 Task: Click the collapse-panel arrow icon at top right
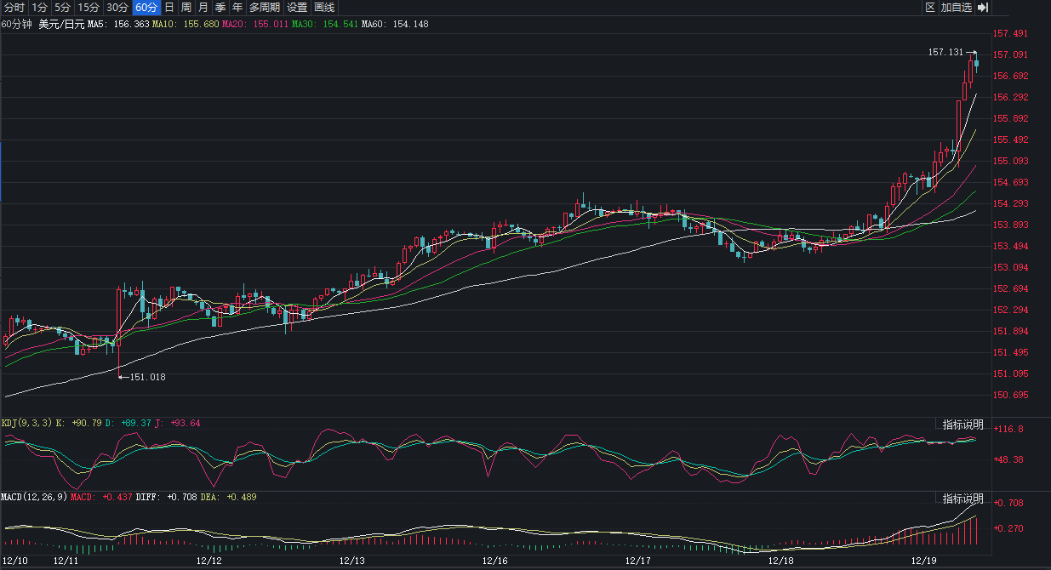coord(982,8)
